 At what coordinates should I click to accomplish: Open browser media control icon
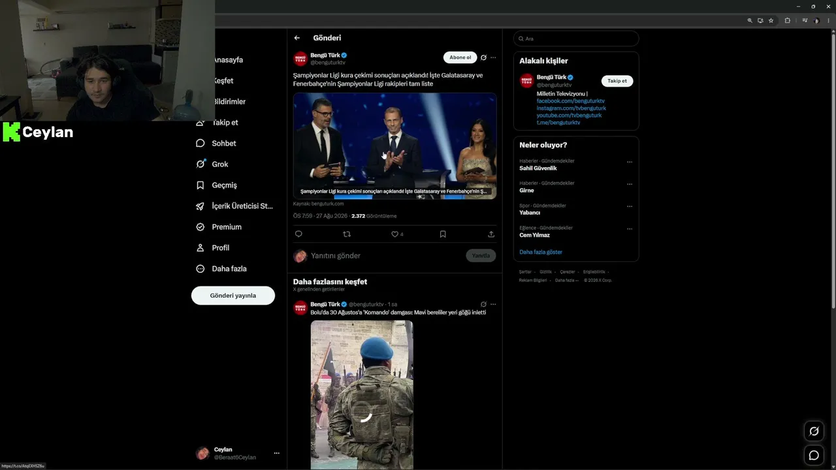[805, 21]
